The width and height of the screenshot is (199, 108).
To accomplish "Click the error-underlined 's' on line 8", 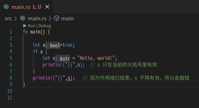I will click(x=69, y=78).
